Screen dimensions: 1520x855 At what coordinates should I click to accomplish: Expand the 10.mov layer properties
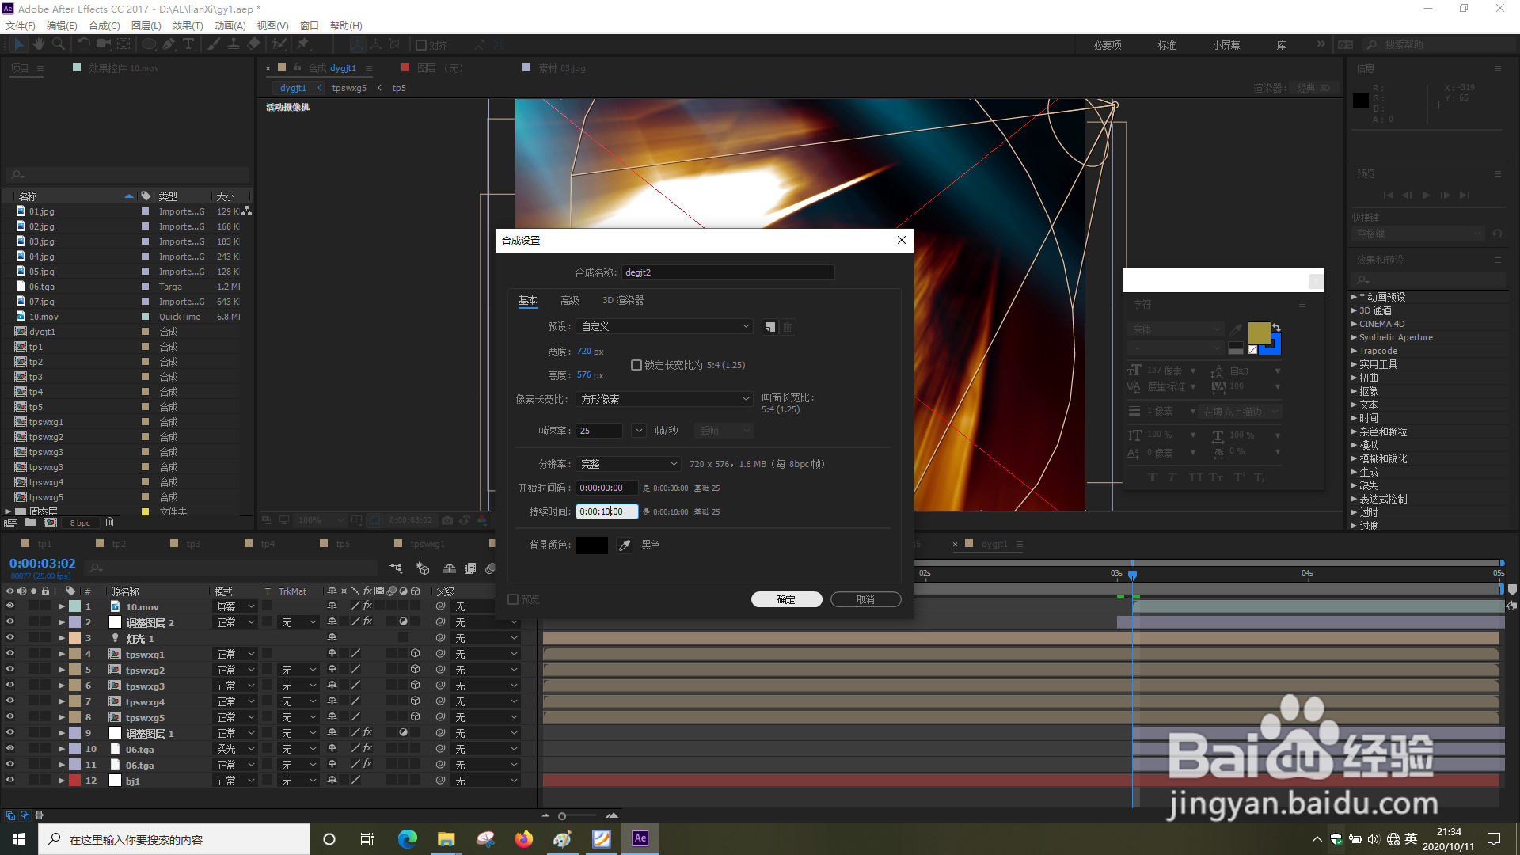point(62,606)
